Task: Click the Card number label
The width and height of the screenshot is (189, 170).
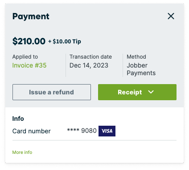Action: coord(32,131)
